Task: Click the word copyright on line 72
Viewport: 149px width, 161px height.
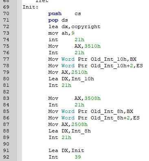Action: click(x=86, y=26)
